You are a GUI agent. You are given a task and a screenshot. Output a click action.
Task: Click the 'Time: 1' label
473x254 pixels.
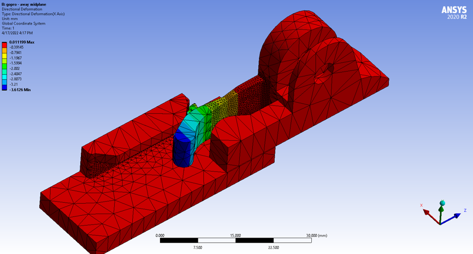coord(8,28)
